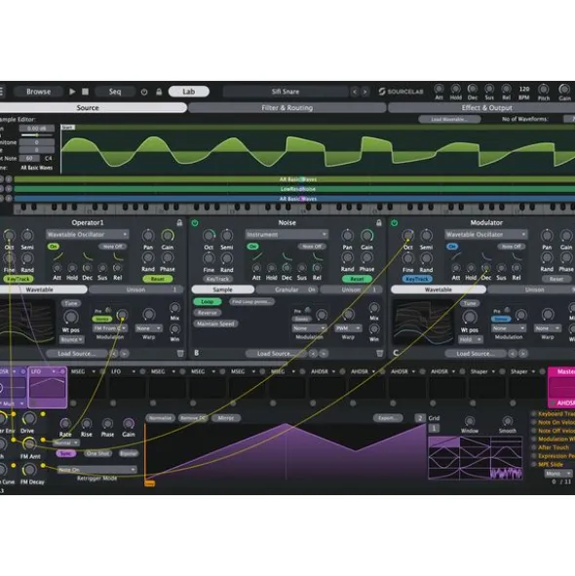Toggle Modulator KeyTrack
The height and width of the screenshot is (576, 575).
coord(417,279)
